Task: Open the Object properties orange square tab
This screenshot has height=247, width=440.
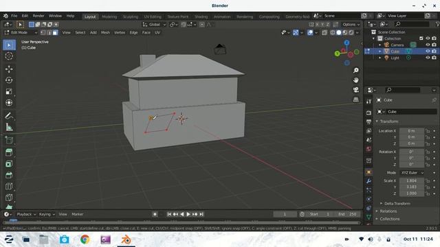Action: 368,172
